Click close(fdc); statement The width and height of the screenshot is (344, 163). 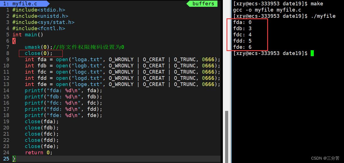[x=42, y=134]
